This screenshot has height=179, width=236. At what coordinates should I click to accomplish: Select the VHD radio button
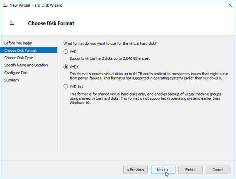coord(66,52)
